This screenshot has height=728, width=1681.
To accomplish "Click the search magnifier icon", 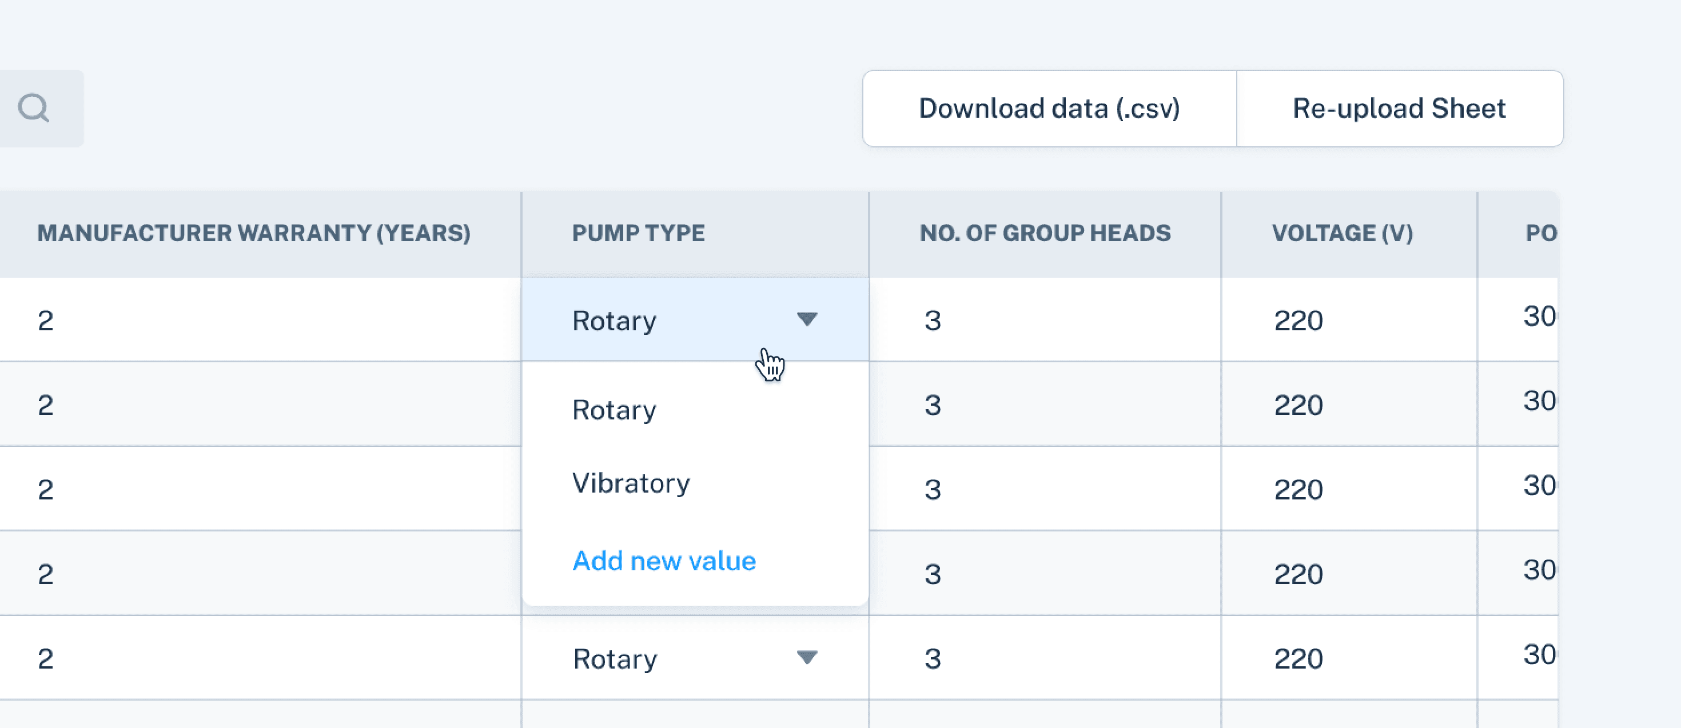I will coord(34,109).
